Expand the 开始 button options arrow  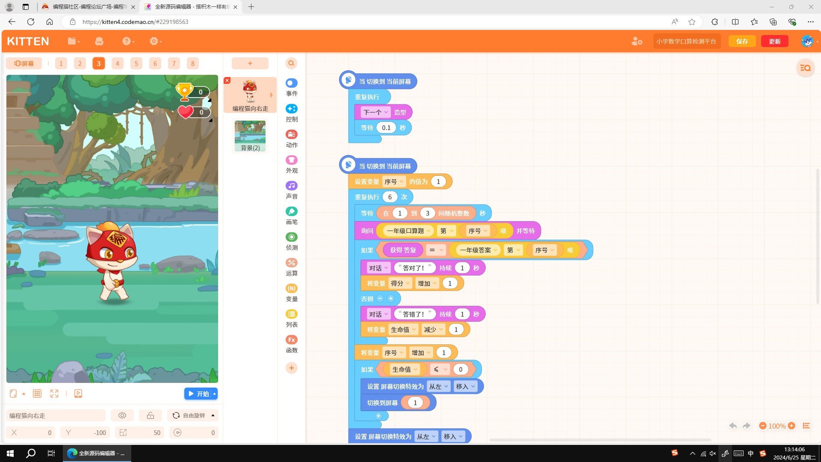coord(215,394)
